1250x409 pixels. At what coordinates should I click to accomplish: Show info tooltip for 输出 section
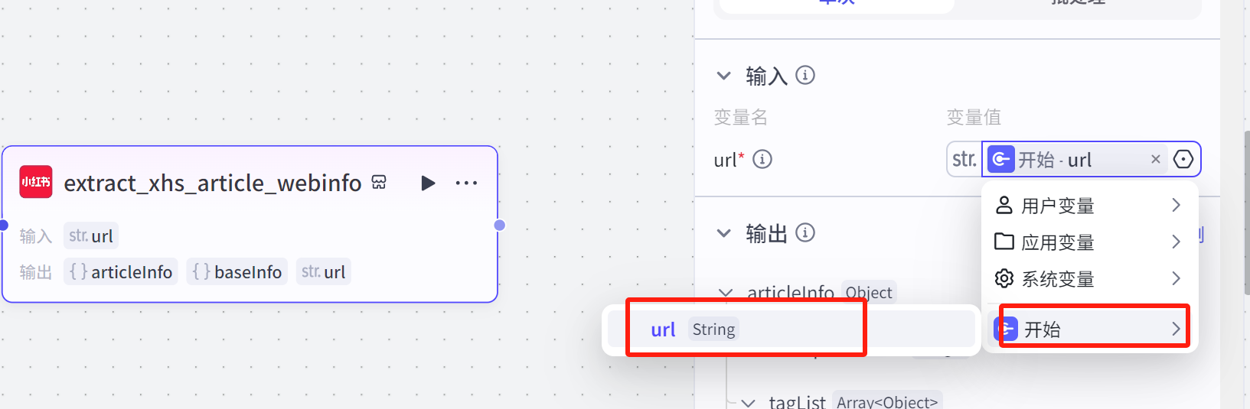(805, 232)
